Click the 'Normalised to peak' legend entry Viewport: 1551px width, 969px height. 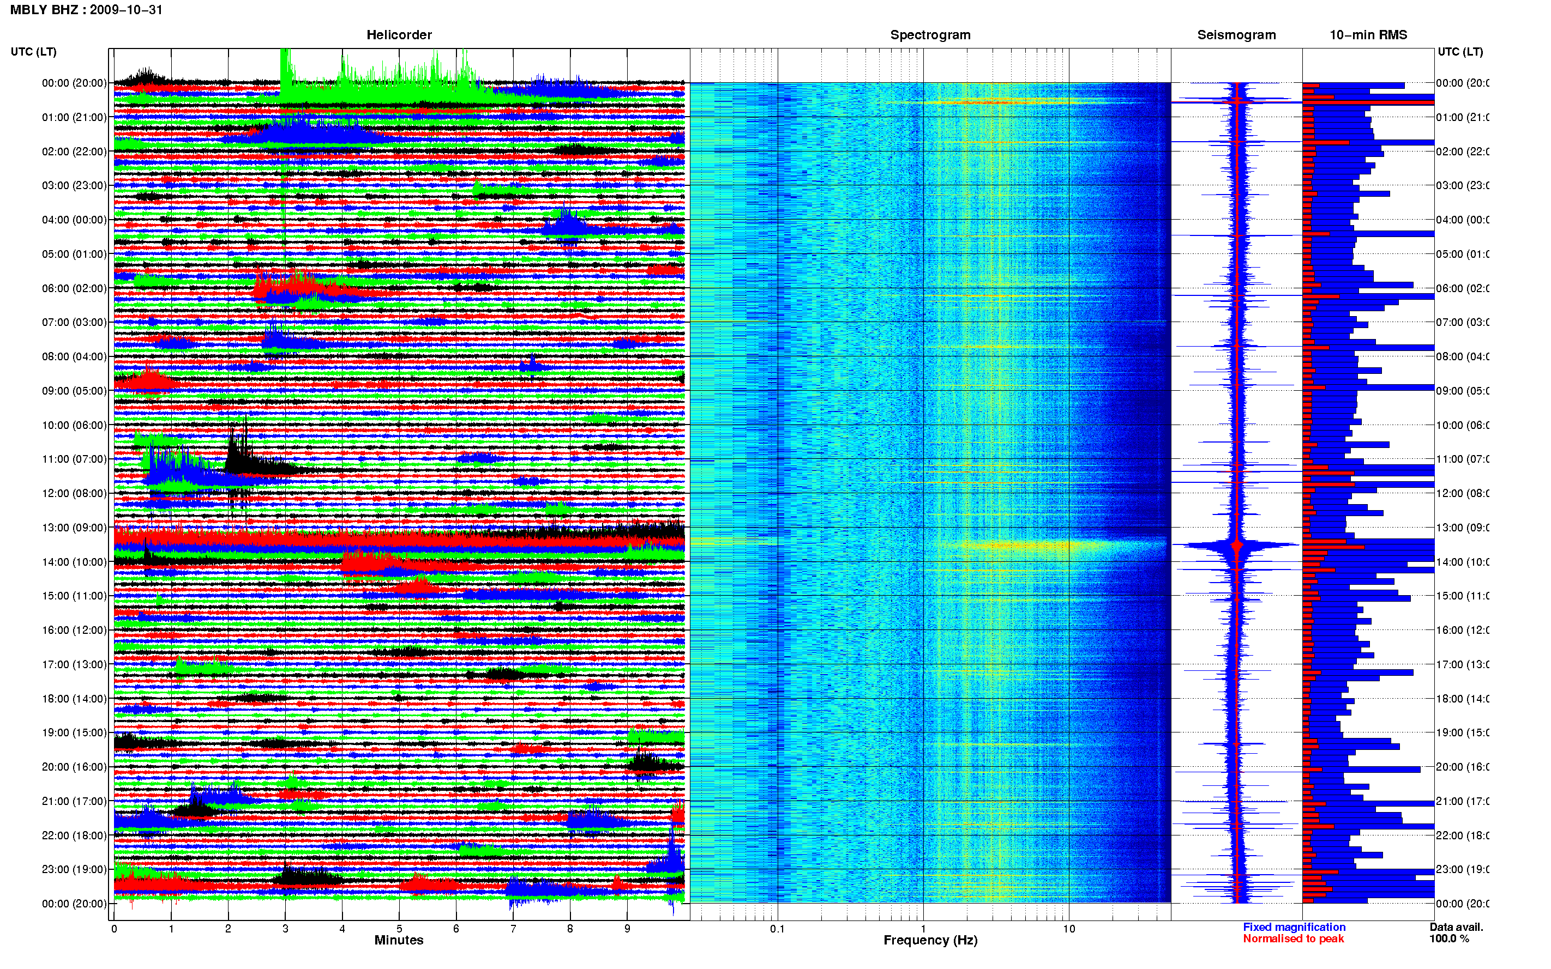tap(1293, 939)
